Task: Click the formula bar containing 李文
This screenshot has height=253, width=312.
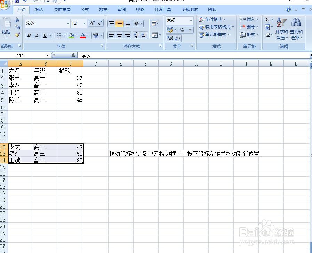Action: pyautogui.click(x=194, y=56)
